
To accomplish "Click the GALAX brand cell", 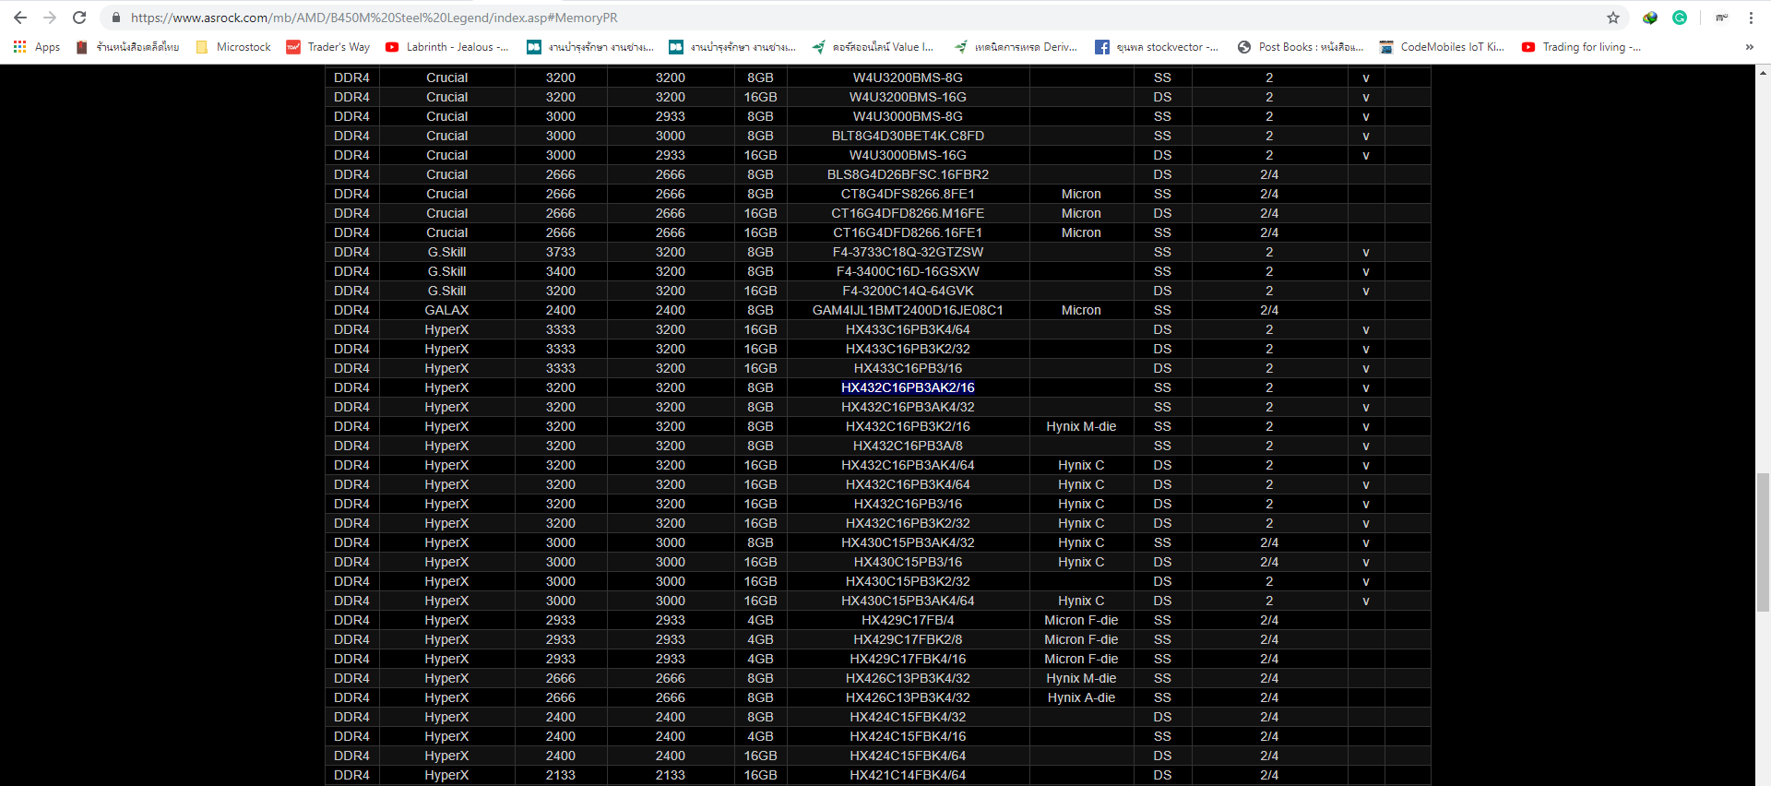I will (446, 310).
